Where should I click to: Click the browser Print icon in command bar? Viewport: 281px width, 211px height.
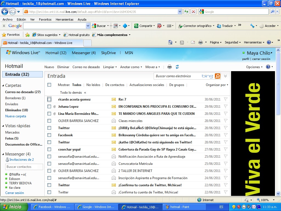(201, 43)
